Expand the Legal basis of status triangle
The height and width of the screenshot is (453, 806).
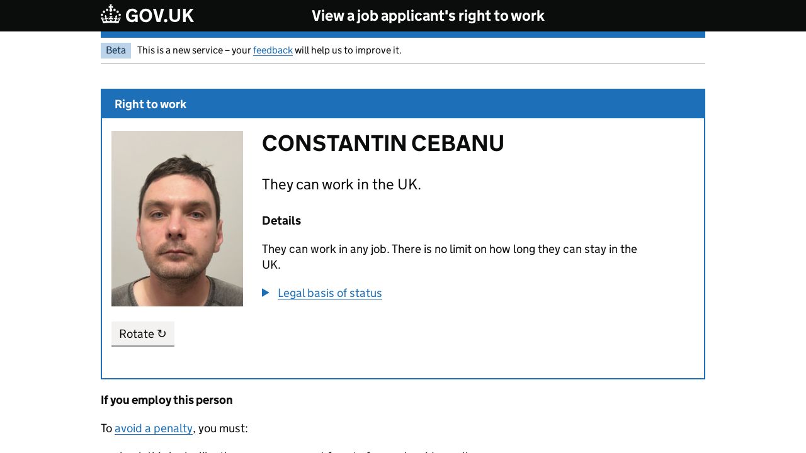tap(266, 293)
